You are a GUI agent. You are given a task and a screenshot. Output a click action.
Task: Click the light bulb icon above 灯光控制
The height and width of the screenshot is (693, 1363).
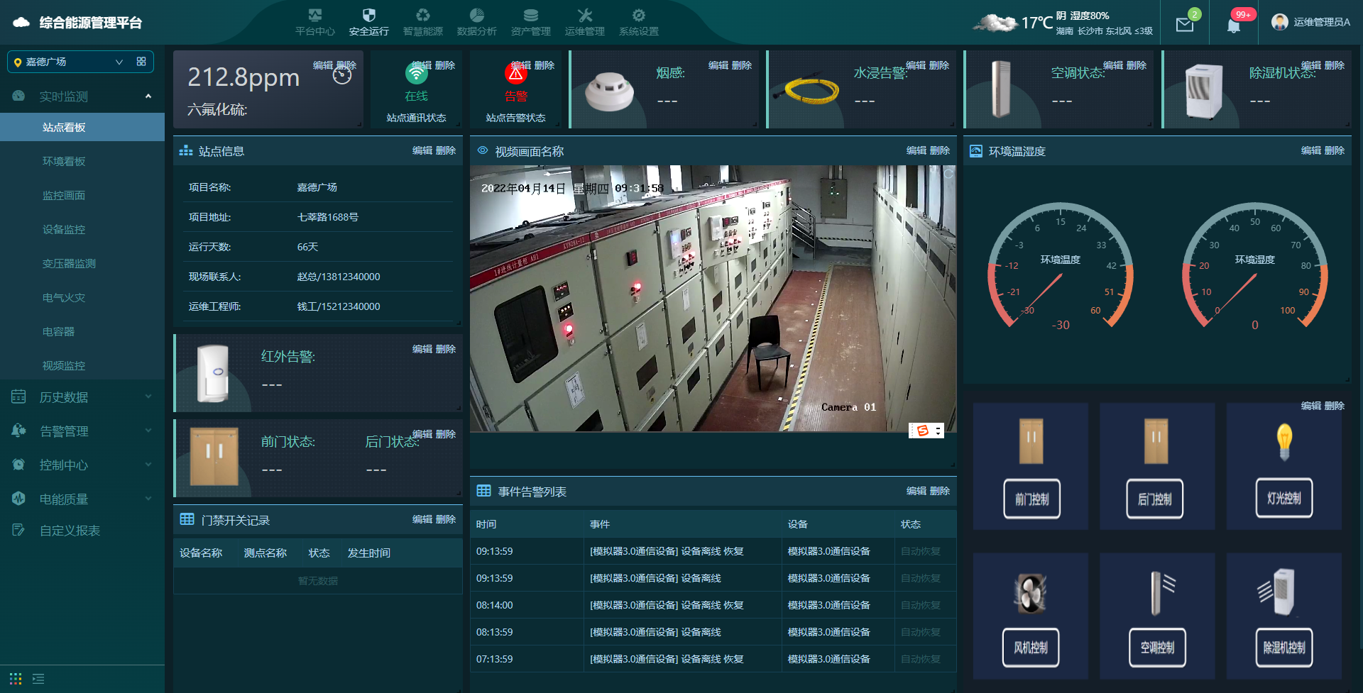click(1284, 443)
